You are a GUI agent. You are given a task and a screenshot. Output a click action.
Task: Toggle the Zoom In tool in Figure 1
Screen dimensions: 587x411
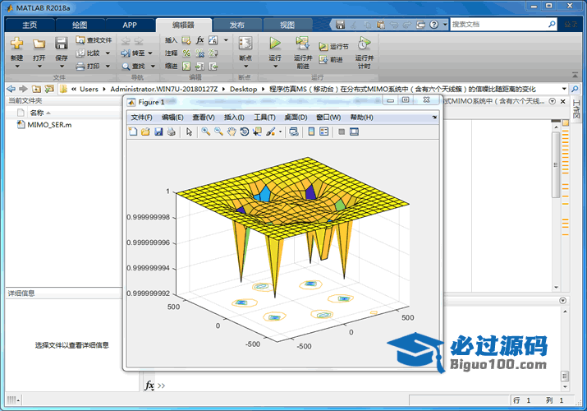click(206, 132)
